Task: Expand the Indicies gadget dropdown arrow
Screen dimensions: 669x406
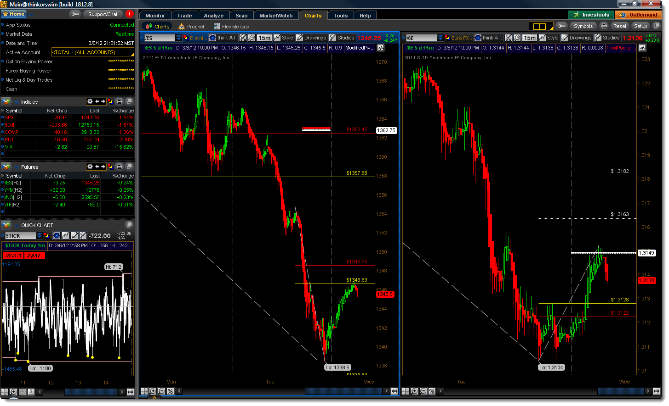Action: 17,102
